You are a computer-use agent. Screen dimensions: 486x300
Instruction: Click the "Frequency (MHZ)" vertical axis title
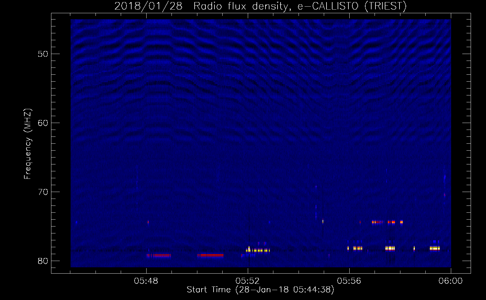tap(28, 144)
